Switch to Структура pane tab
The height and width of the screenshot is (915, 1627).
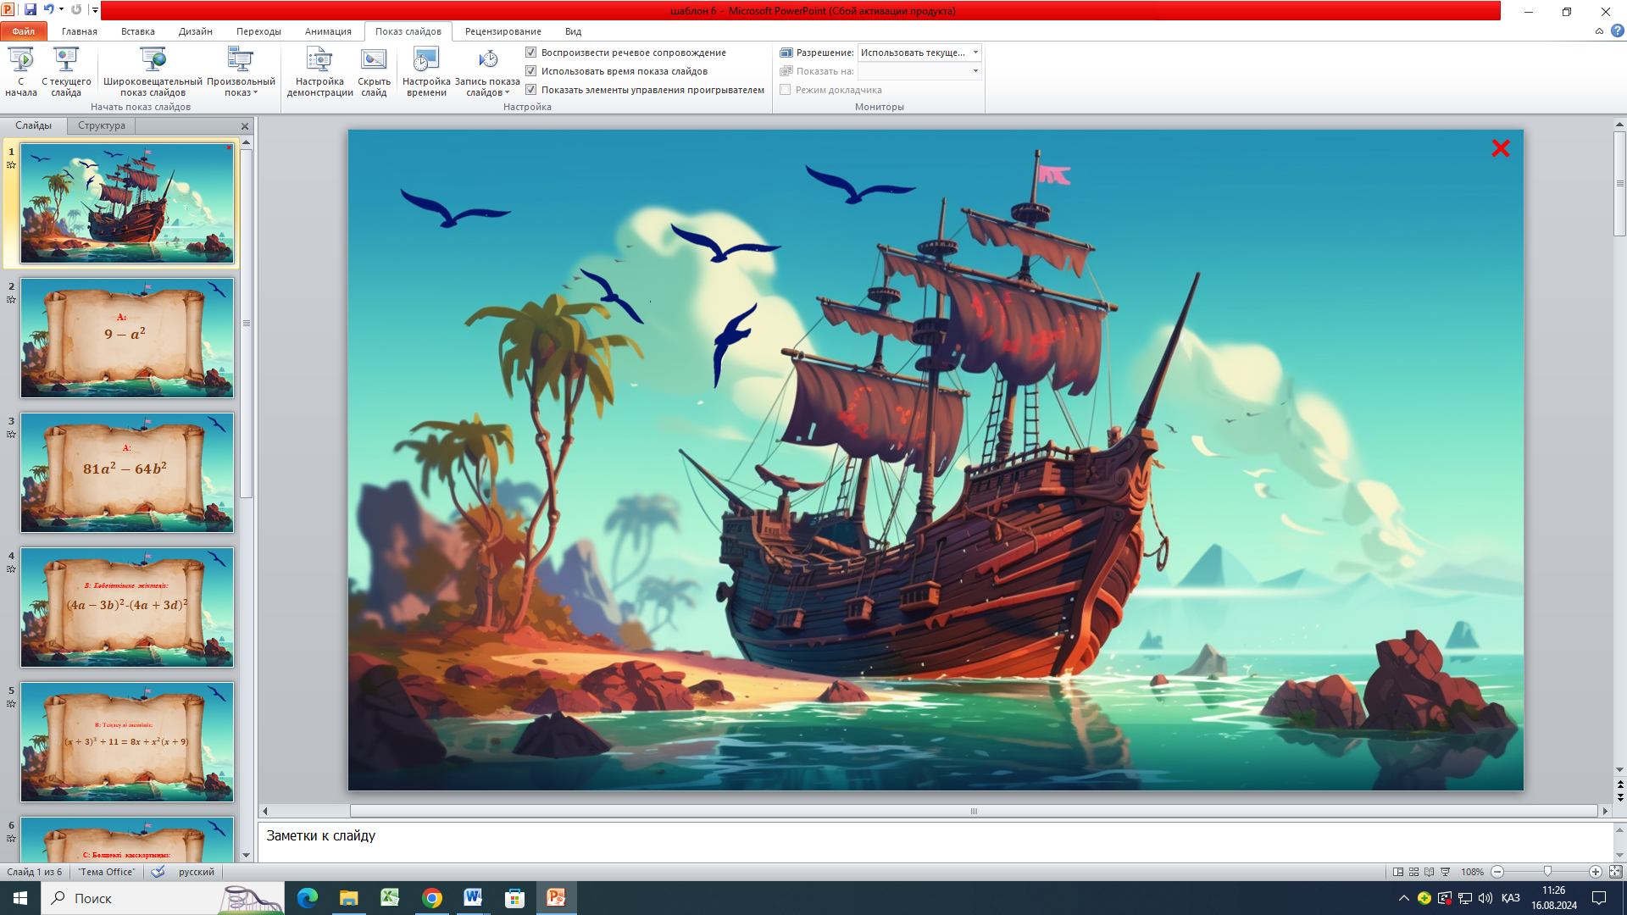click(x=102, y=125)
